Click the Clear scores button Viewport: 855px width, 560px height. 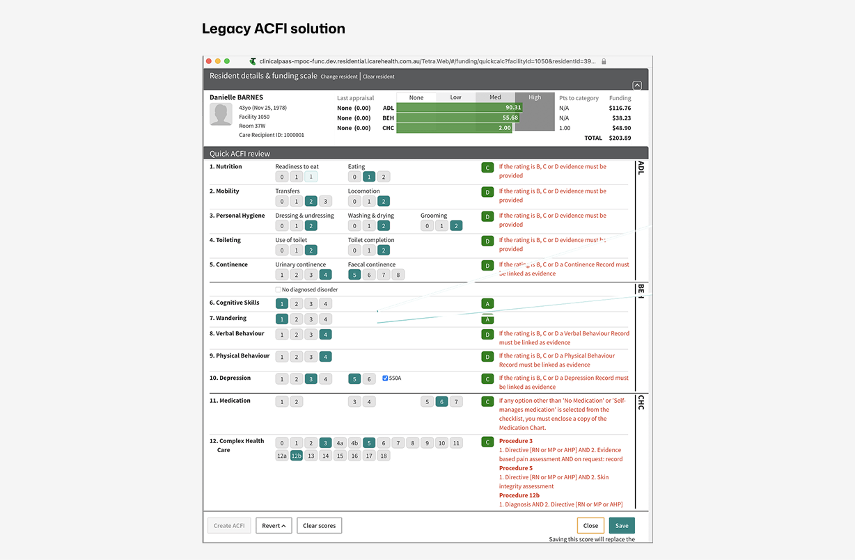pos(319,525)
